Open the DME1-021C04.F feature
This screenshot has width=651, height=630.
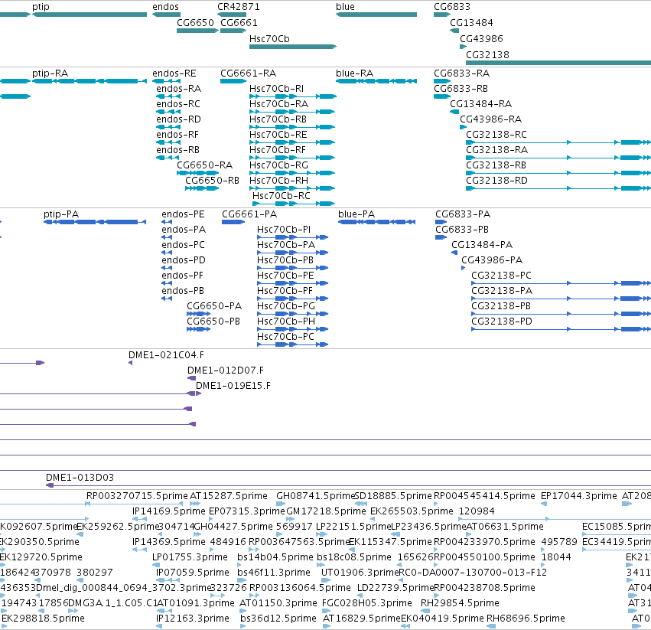coord(130,363)
